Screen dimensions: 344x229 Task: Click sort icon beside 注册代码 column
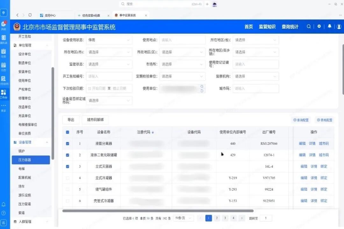[153, 132]
